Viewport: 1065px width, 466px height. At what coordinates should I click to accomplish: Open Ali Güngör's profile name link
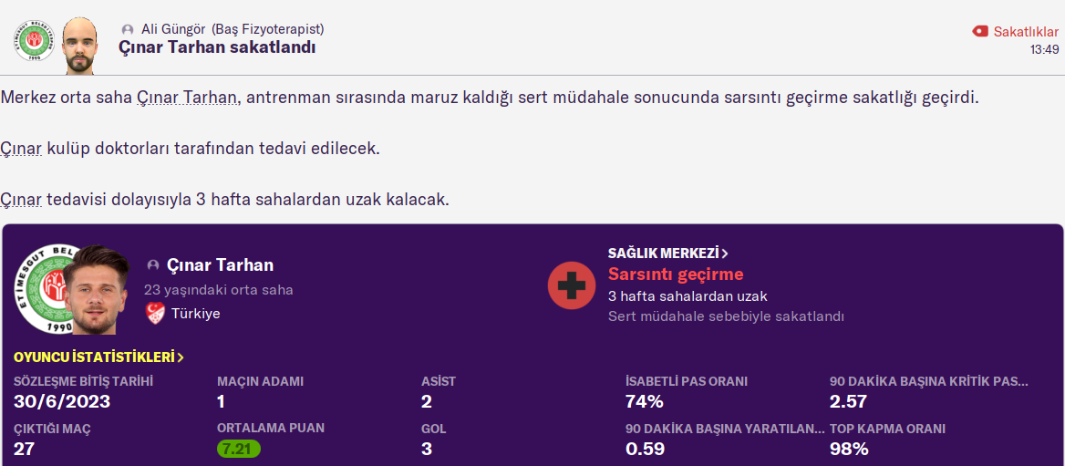pyautogui.click(x=171, y=29)
